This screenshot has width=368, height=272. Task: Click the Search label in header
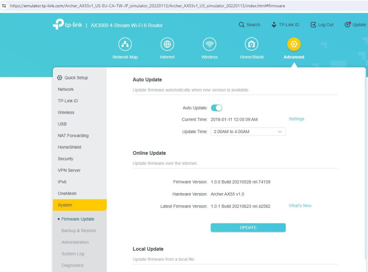(x=253, y=25)
